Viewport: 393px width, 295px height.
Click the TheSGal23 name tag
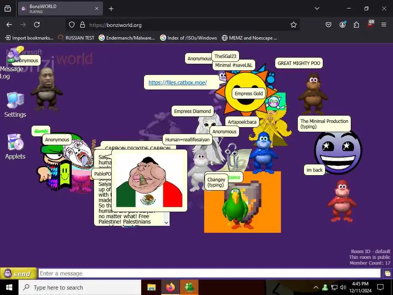point(225,56)
